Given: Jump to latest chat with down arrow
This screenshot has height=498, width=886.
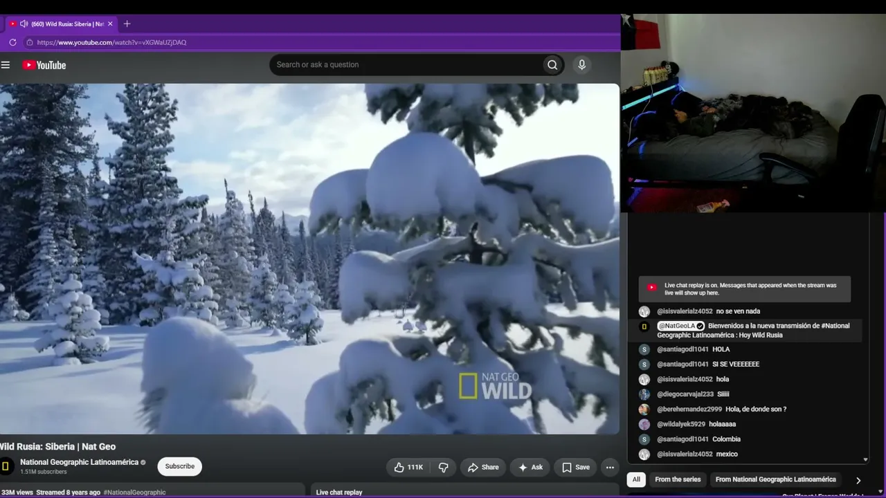Looking at the screenshot, I should [x=865, y=459].
